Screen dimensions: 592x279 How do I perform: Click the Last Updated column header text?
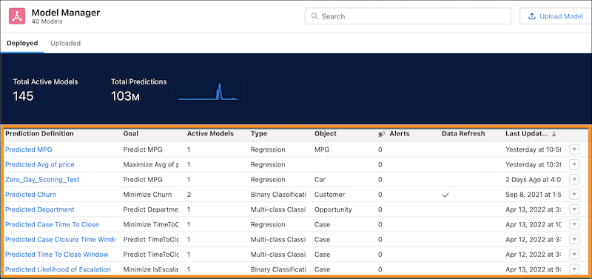526,134
